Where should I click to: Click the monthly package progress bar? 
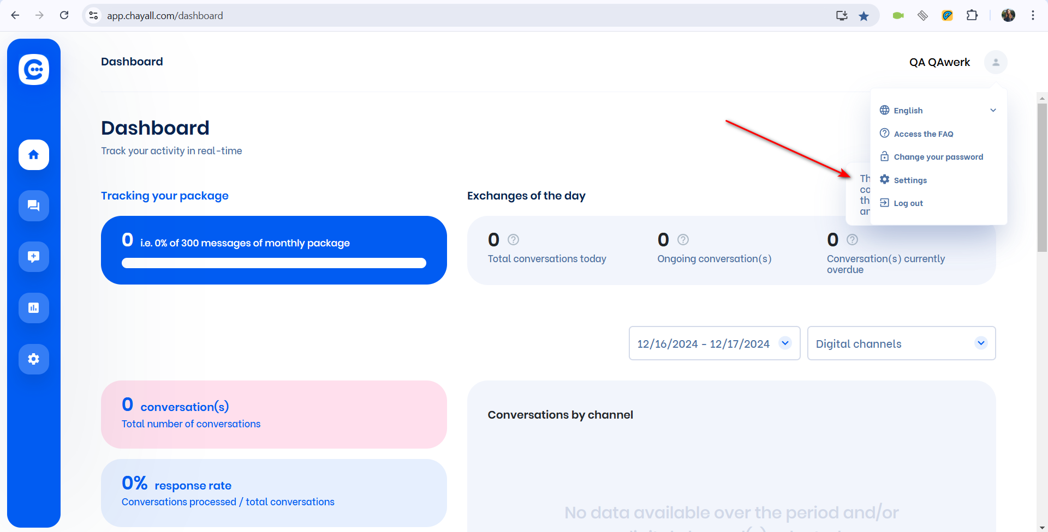pos(274,263)
